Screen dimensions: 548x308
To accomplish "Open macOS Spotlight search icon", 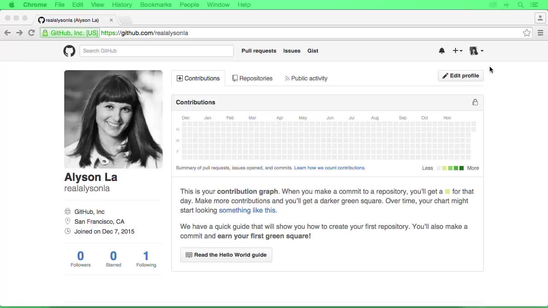I will coord(521,5).
